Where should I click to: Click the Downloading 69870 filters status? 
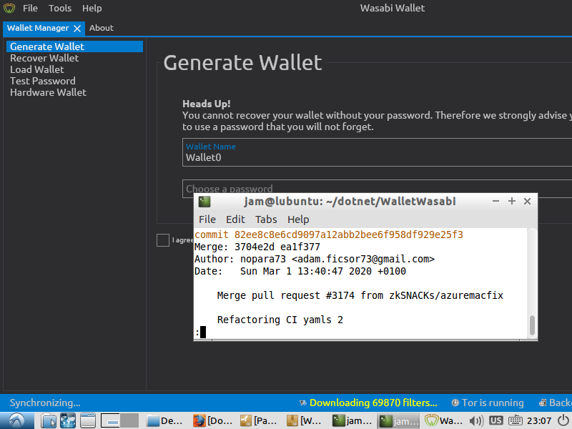(373, 403)
